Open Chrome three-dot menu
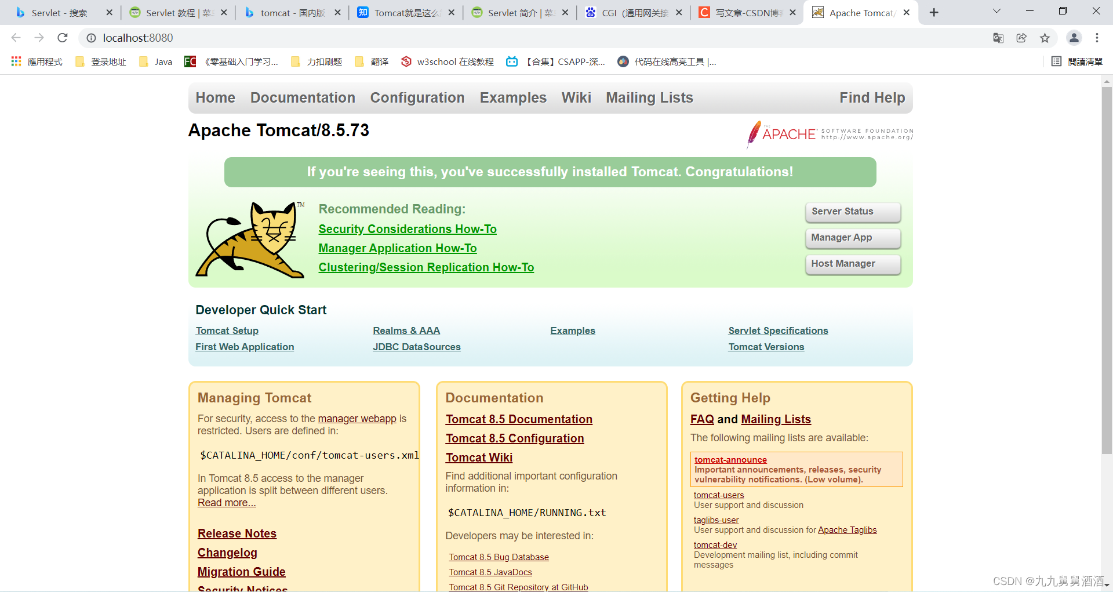This screenshot has width=1113, height=592. click(x=1097, y=38)
